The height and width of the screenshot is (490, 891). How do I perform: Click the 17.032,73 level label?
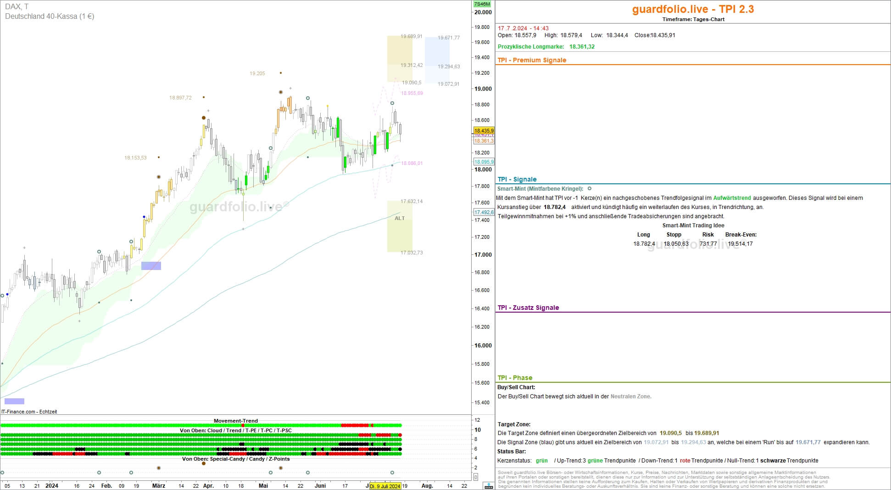click(412, 253)
